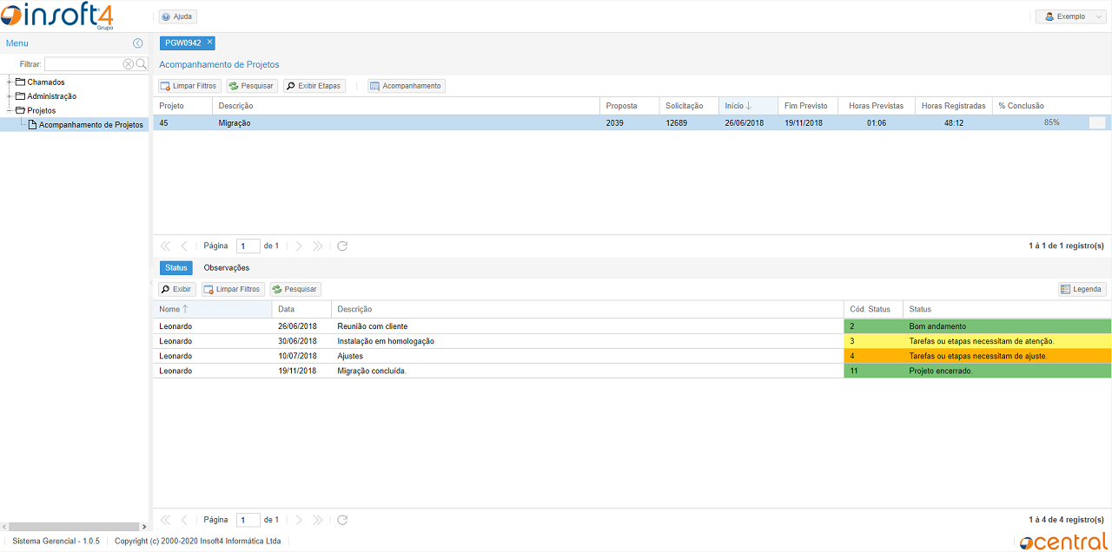Image resolution: width=1112 pixels, height=552 pixels.
Task: Click the Insoft4 logo
Action: 57,16
